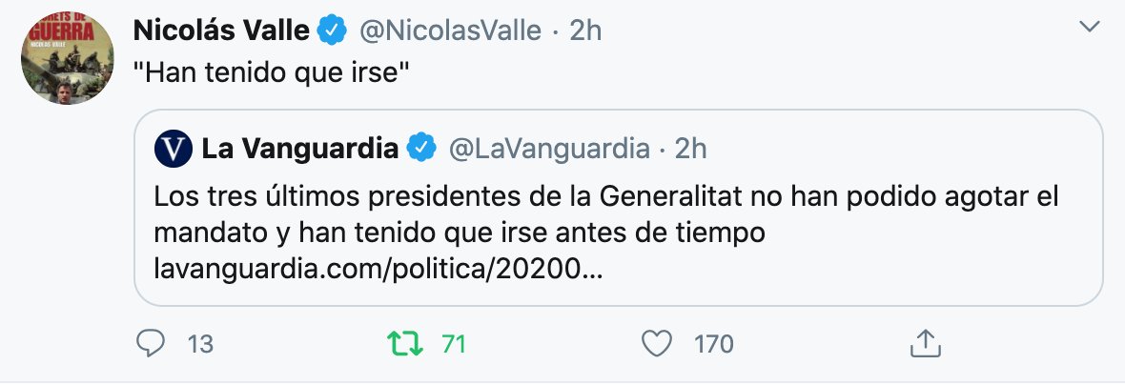Click the @LaVanguardia handle

(547, 149)
